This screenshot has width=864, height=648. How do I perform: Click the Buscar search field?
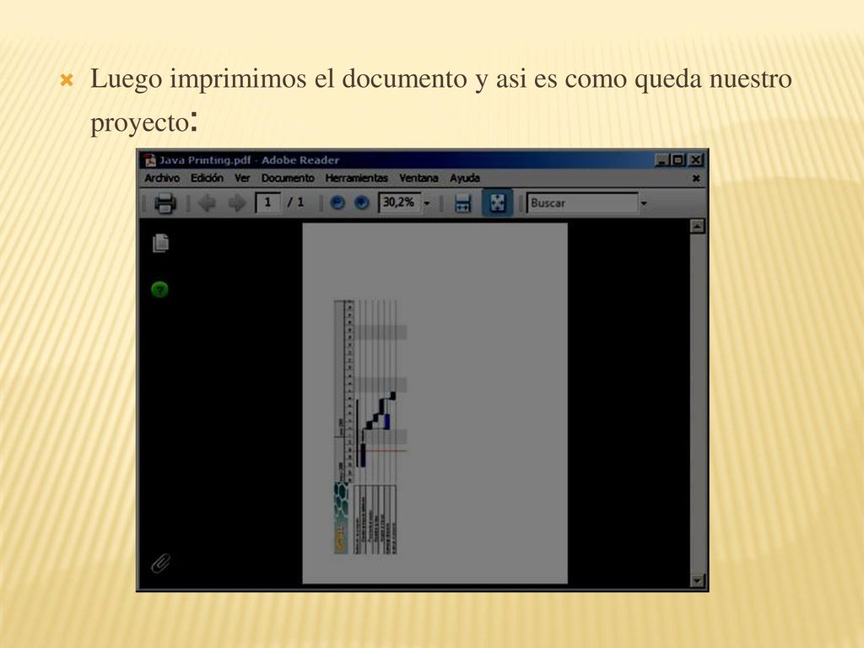point(582,202)
